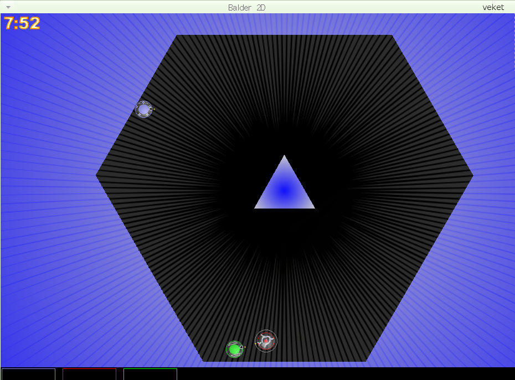Select the green player ship

tap(234, 349)
